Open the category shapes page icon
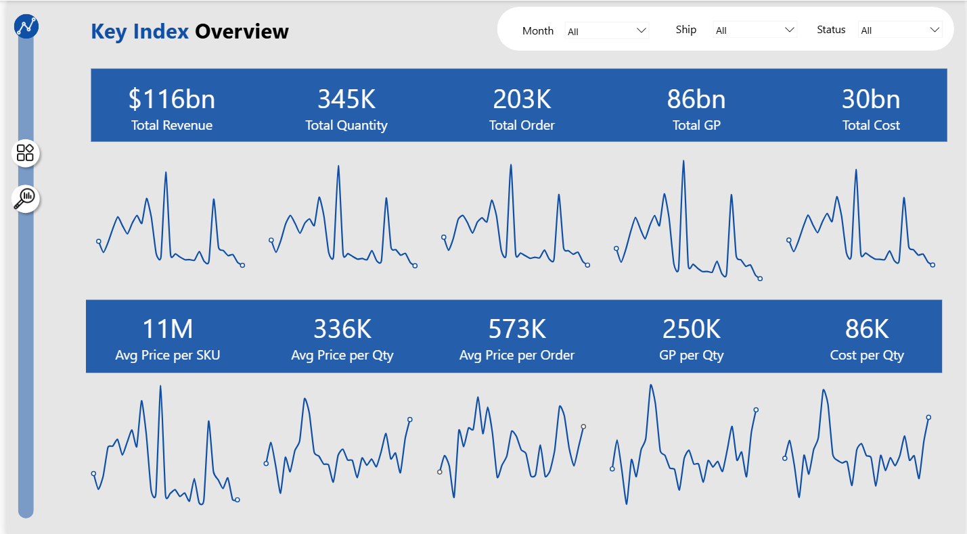Viewport: 967px width, 534px height. [x=26, y=152]
